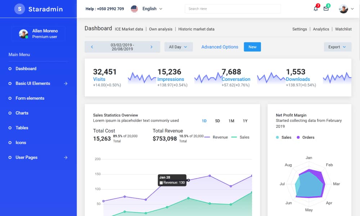Open the mail envelope icon
Screen dimensions: 360x216
tap(326, 9)
